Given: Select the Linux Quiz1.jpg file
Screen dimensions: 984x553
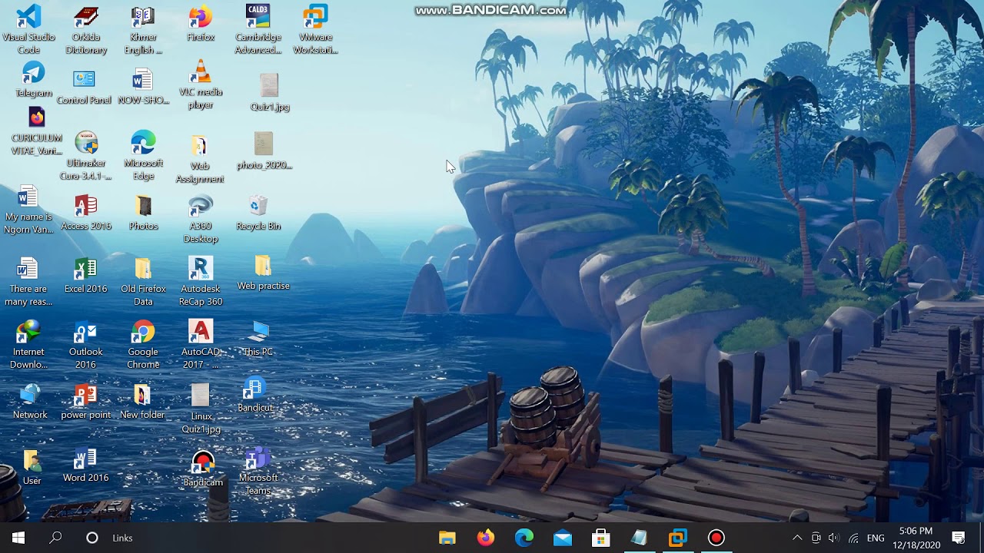Looking at the screenshot, I should click(x=201, y=409).
